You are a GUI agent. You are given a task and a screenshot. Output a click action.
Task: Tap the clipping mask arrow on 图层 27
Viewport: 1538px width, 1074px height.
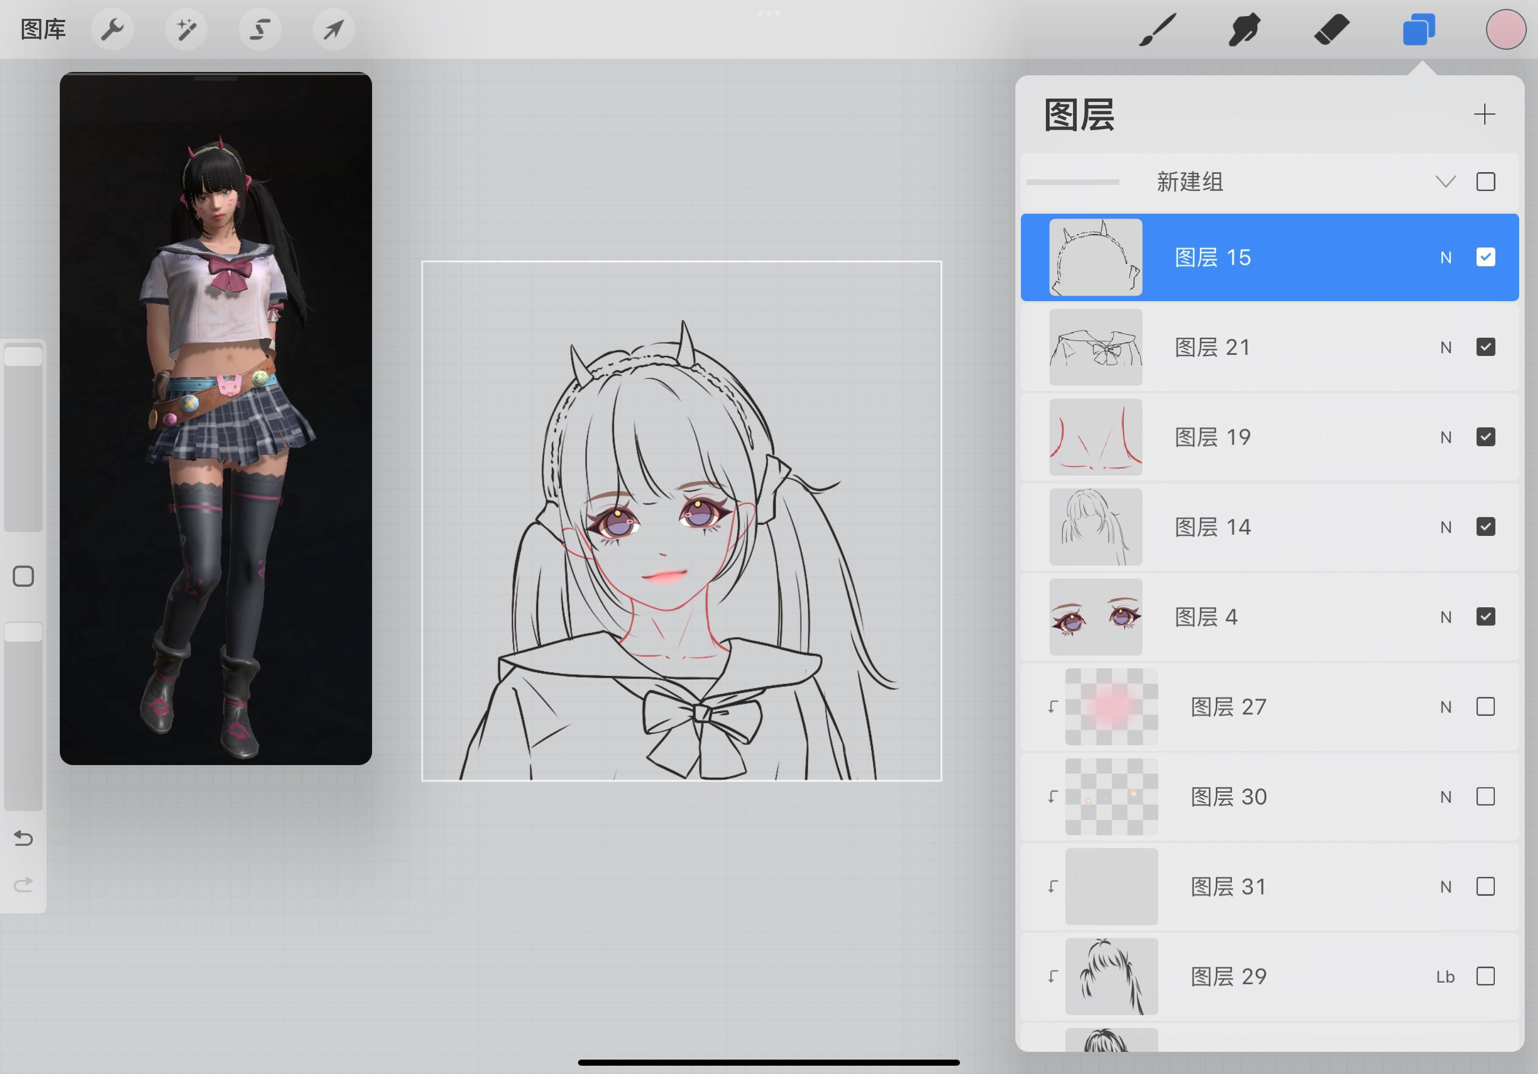coord(1053,706)
